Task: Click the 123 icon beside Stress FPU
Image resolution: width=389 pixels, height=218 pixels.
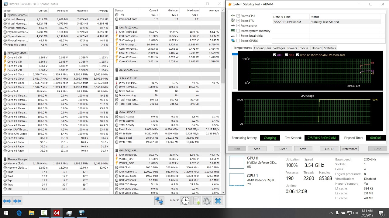Action: [233, 21]
